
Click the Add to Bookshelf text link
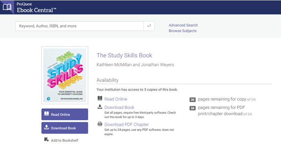(65, 140)
